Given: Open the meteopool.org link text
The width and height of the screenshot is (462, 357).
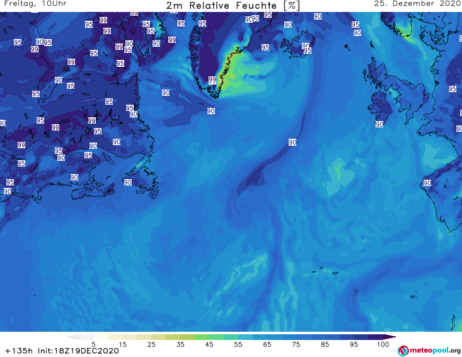Looking at the screenshot, I should [435, 350].
